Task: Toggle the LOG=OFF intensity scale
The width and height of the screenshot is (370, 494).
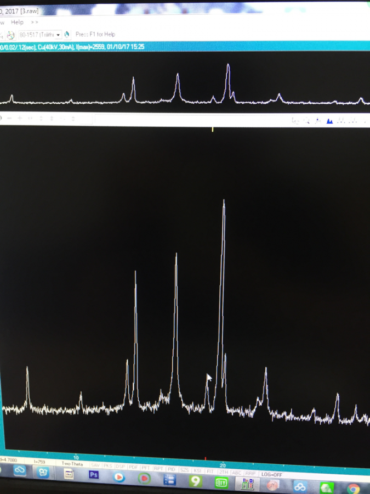Action: [x=271, y=474]
